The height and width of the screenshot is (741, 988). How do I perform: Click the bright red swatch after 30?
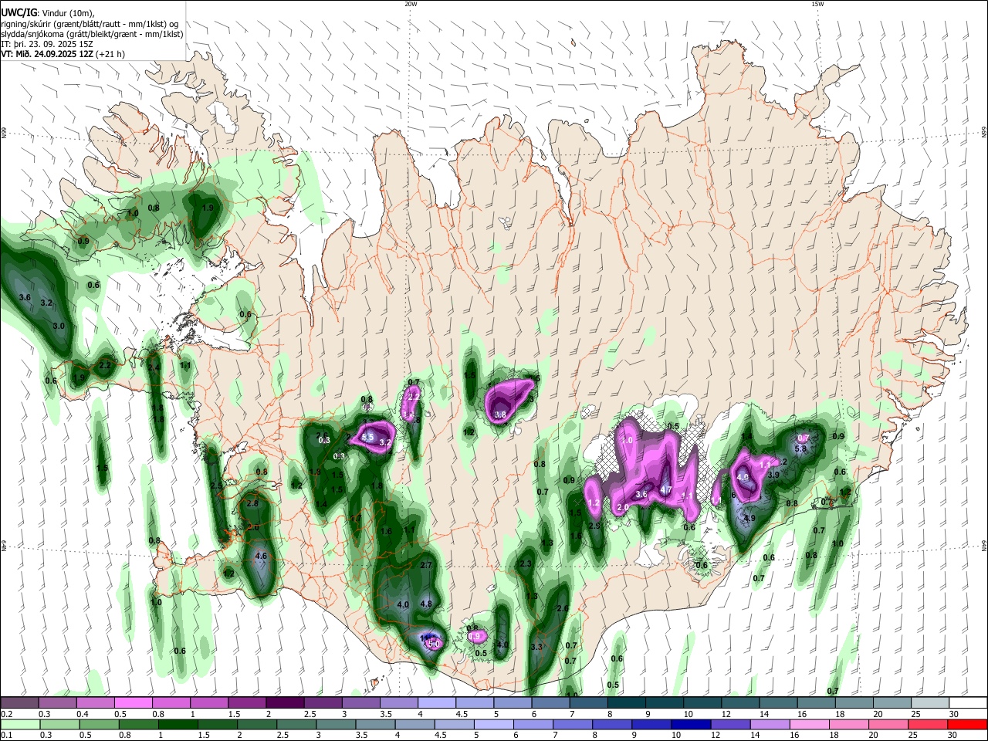click(x=966, y=724)
